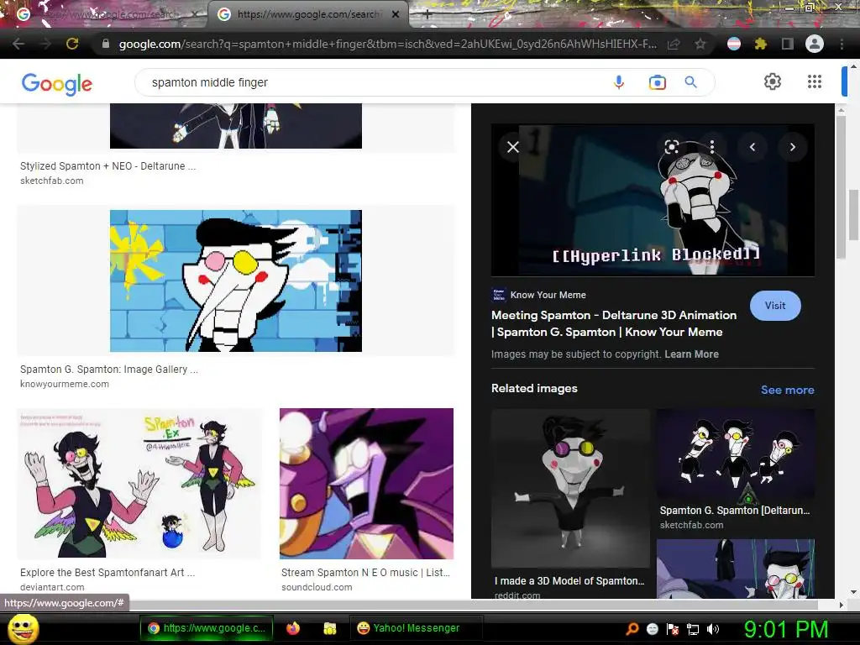Open the three Spamtons sketchfab related image
Image resolution: width=860 pixels, height=645 pixels.
[x=736, y=454]
